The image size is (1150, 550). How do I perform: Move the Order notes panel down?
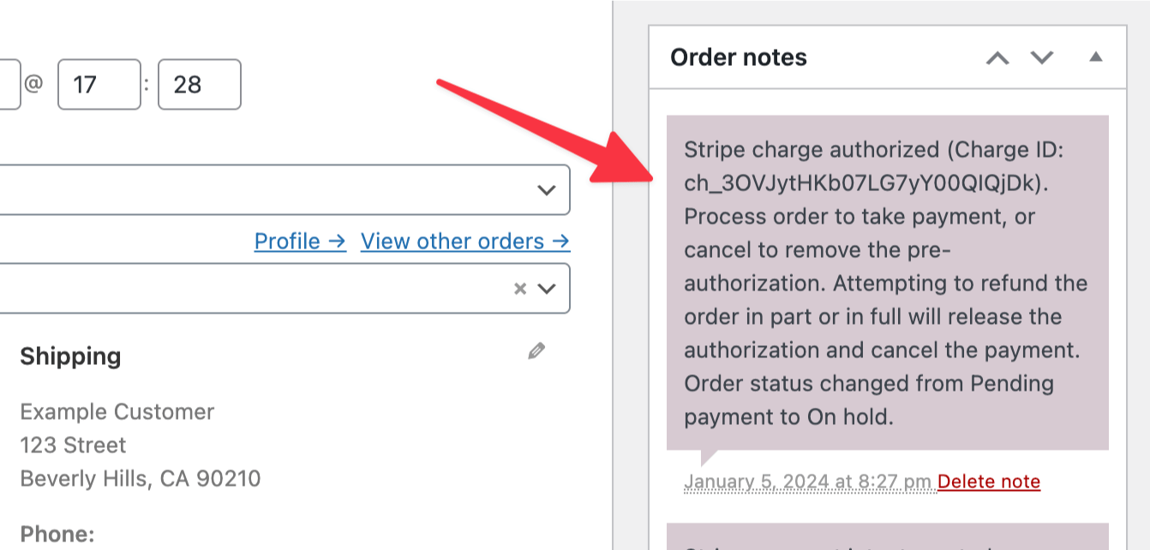1041,57
